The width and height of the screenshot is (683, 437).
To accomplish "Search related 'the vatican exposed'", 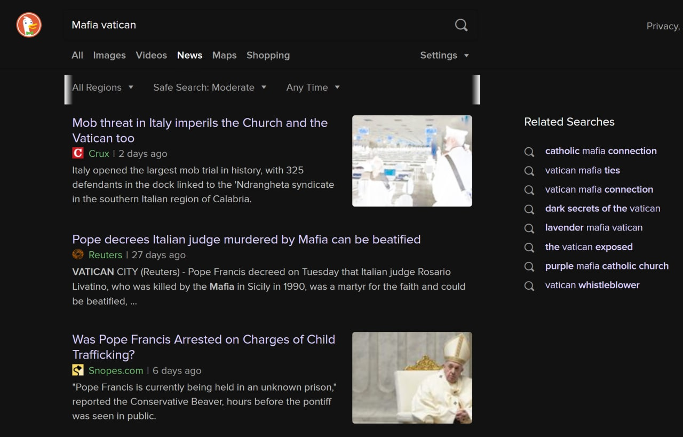I will point(589,247).
